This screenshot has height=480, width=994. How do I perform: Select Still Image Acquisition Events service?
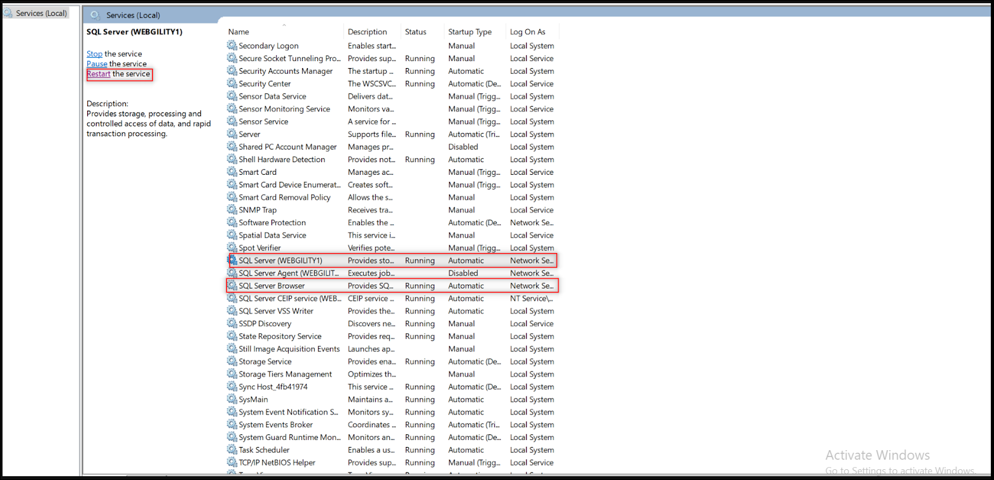click(289, 348)
